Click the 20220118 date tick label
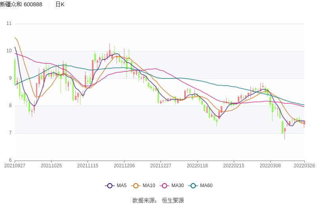 pyautogui.click(x=197, y=166)
